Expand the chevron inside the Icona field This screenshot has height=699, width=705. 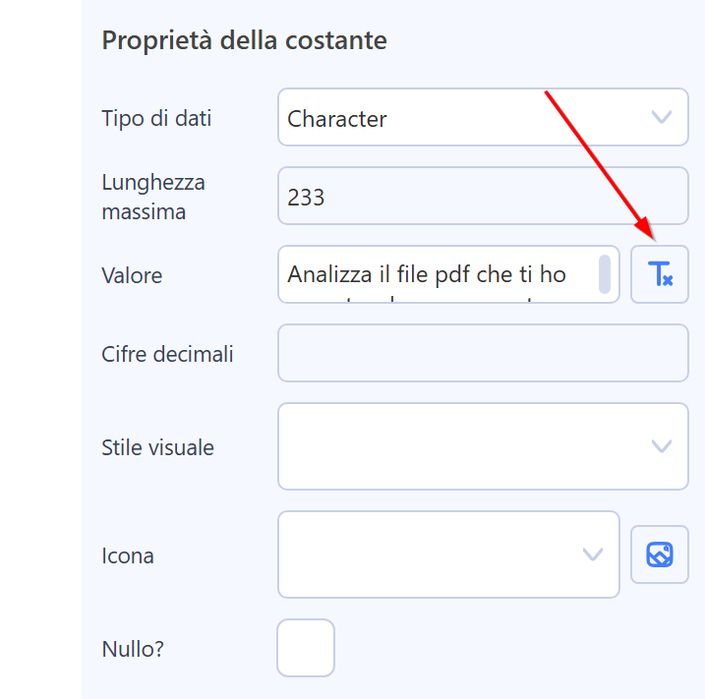coord(593,554)
